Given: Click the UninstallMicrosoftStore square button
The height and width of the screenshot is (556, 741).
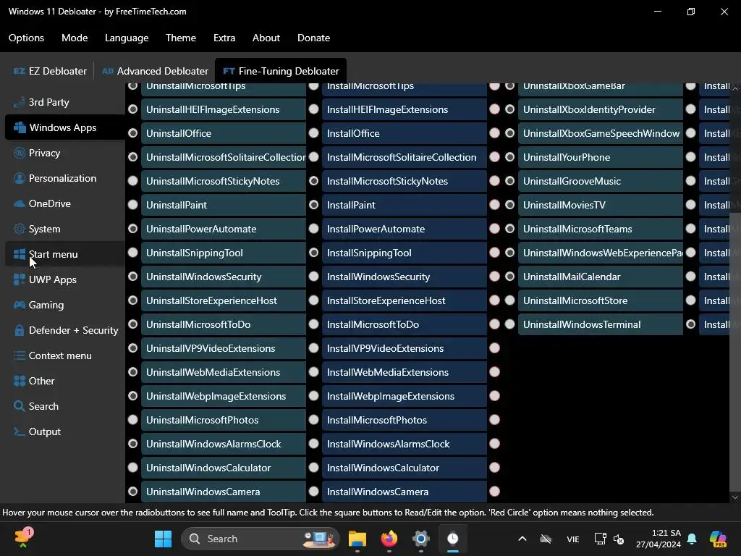Looking at the screenshot, I should [601, 300].
